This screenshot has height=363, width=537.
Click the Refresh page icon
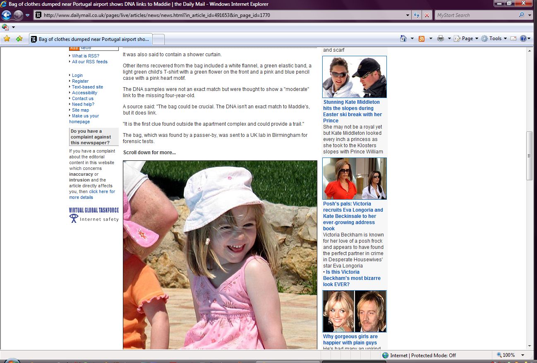click(x=417, y=15)
